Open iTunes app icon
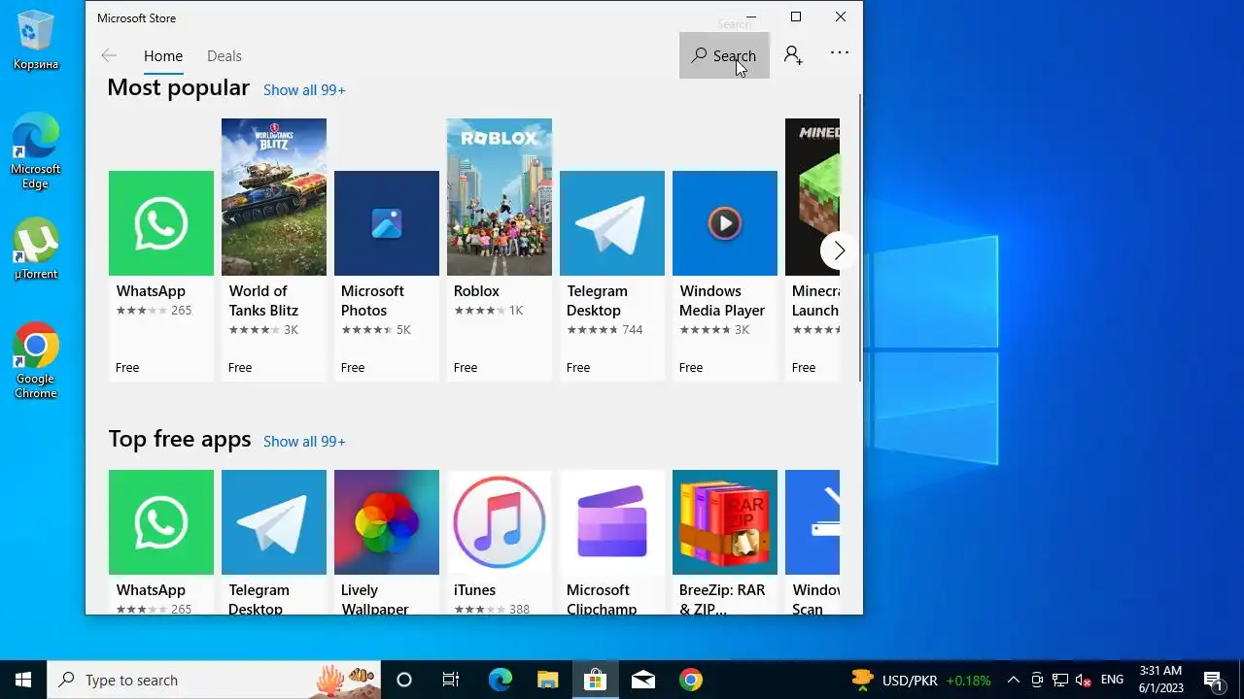1244x699 pixels. click(x=500, y=522)
